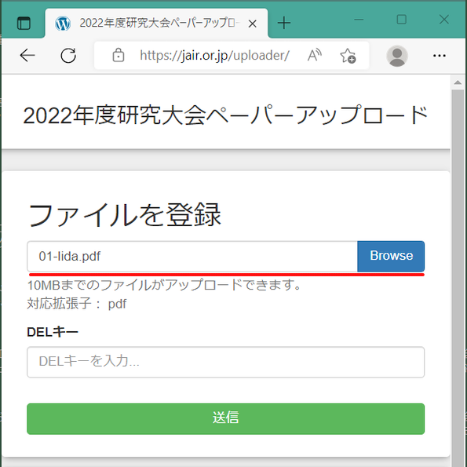Click the 01-Iida.pdf file name field

coord(192,257)
